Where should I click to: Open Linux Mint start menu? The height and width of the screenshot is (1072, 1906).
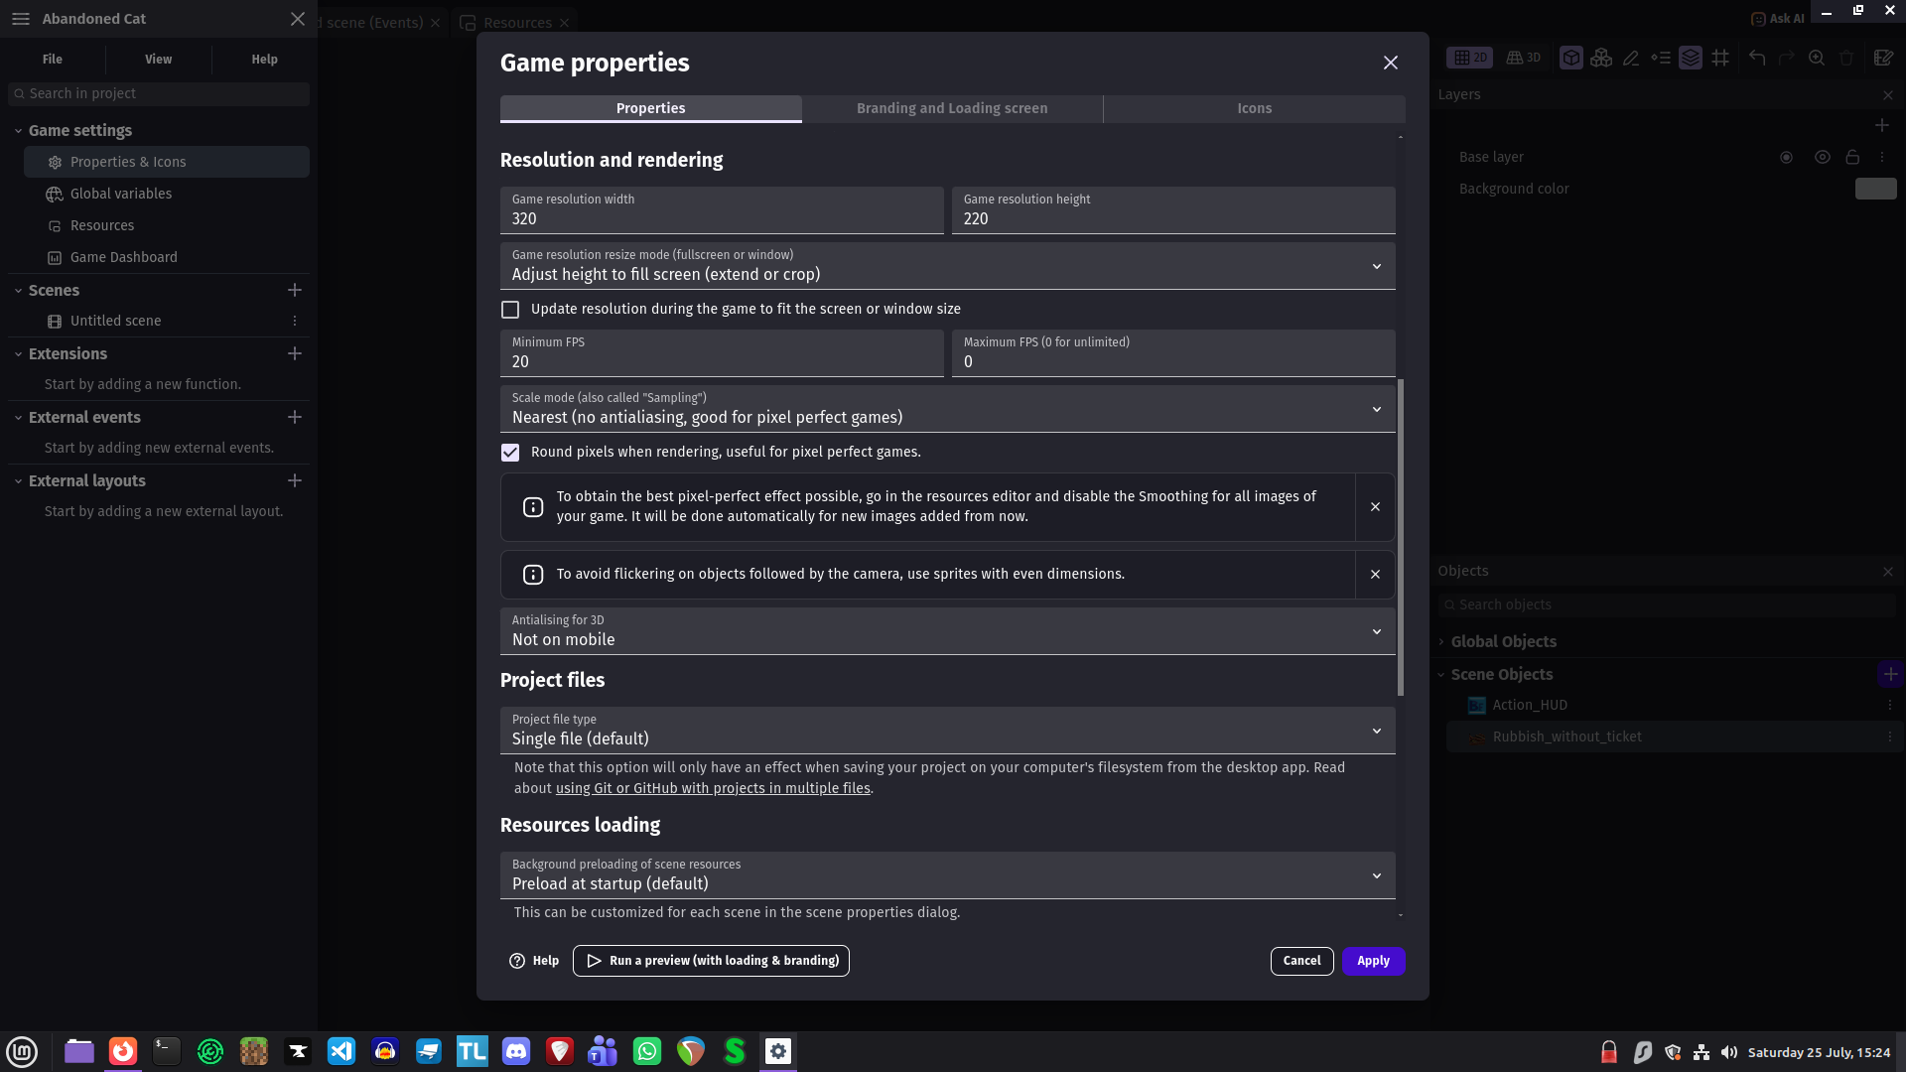point(22,1051)
